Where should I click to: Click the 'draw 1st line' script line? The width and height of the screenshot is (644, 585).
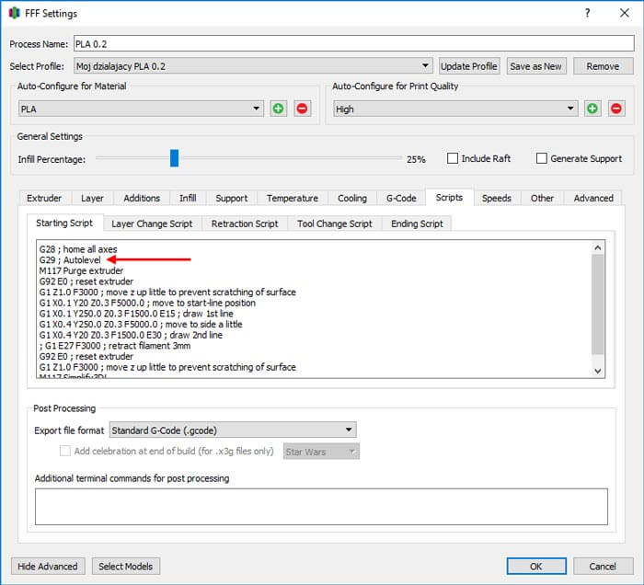click(x=136, y=314)
